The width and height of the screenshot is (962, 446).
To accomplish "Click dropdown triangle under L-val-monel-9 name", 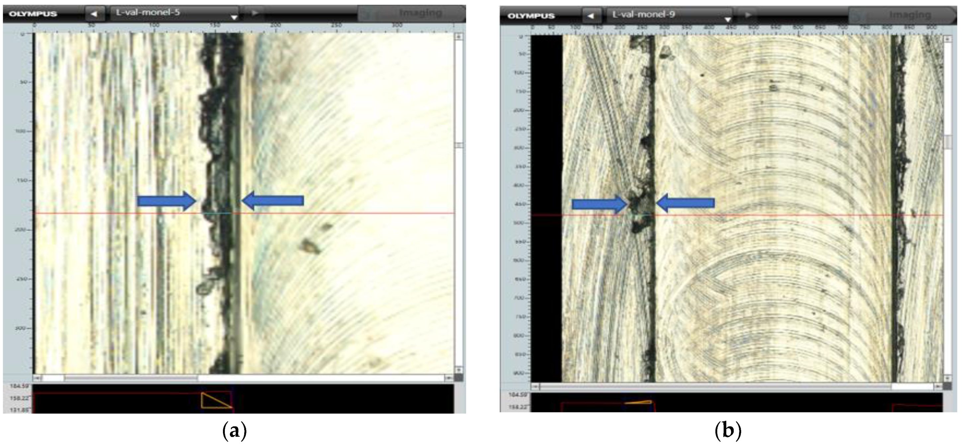I will tap(727, 19).
